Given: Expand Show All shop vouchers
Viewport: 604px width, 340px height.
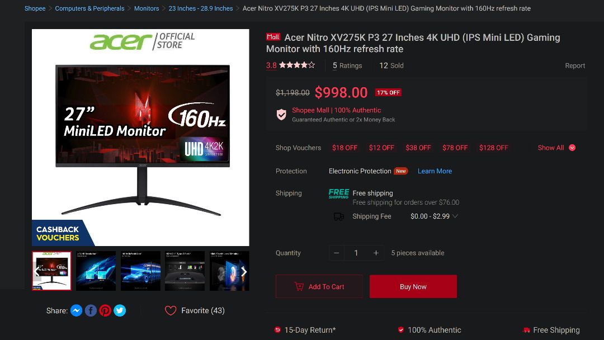Looking at the screenshot, I should click(x=556, y=148).
